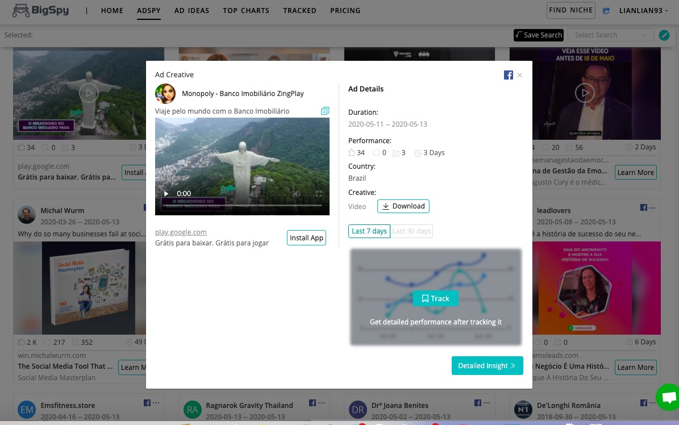Open the Select Search dropdown
The image size is (679, 425).
(610, 35)
